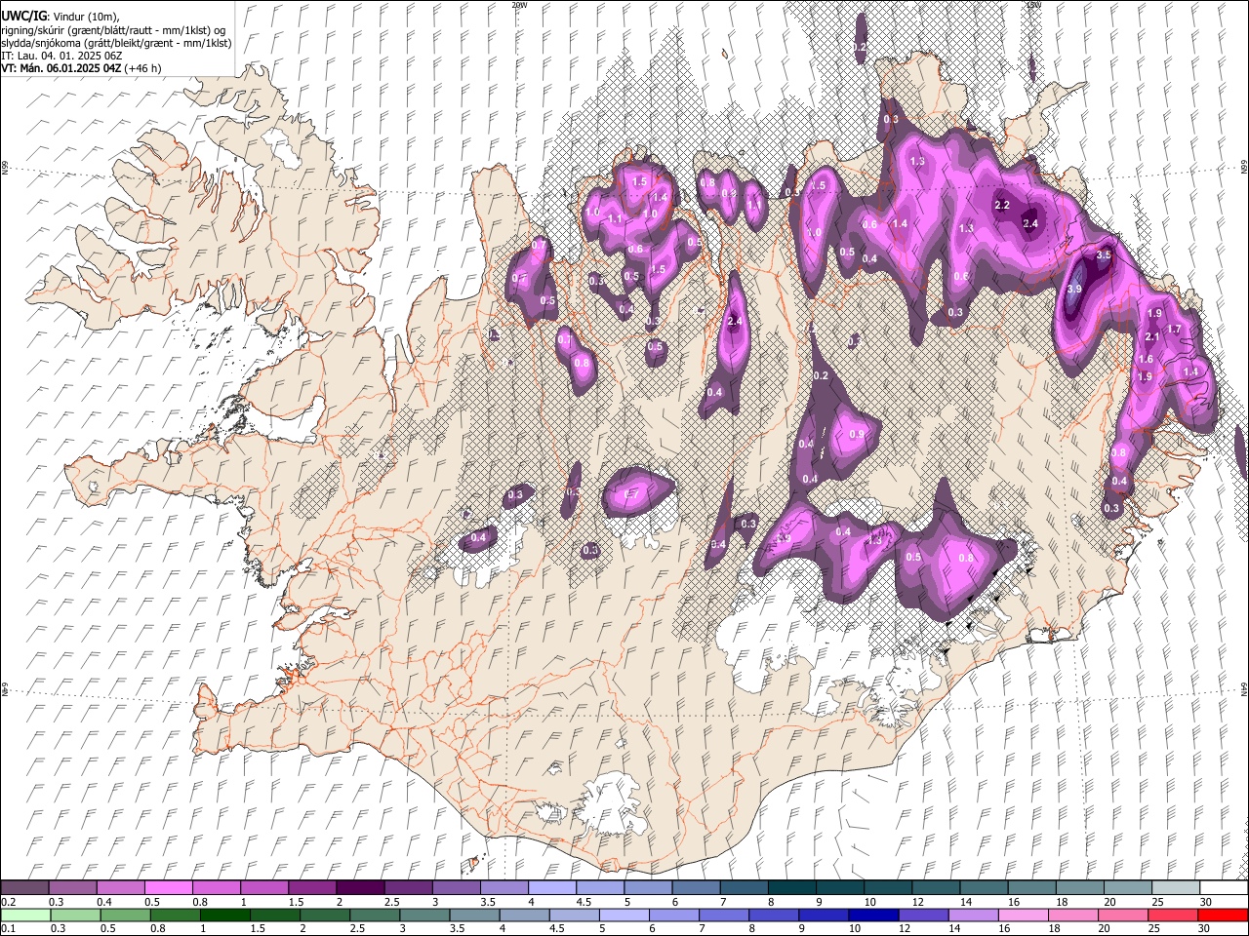
Task: Select the dark mauve 0.2 snowfall legend swatch
Action: pos(25,888)
